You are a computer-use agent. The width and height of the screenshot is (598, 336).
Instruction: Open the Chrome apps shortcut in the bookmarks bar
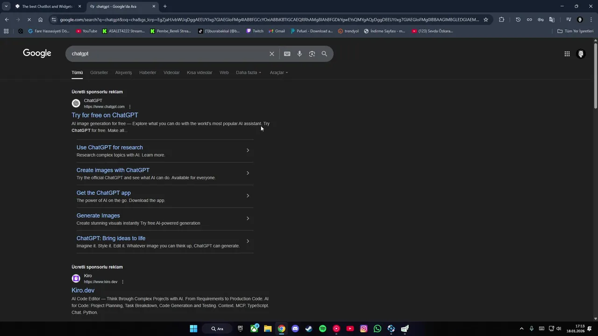(6, 31)
